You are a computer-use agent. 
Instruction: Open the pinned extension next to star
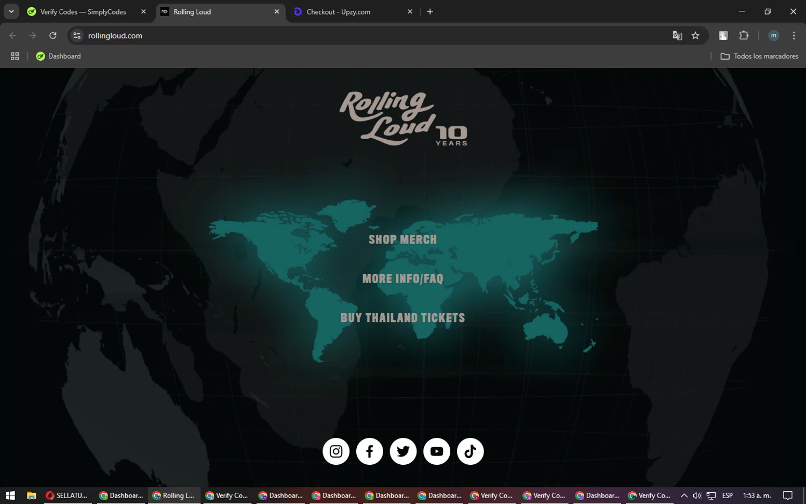pos(723,35)
